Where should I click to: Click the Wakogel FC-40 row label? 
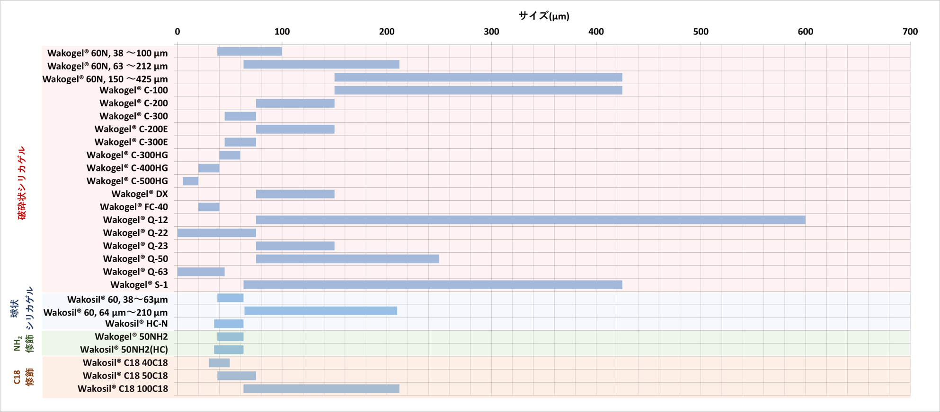coord(133,207)
